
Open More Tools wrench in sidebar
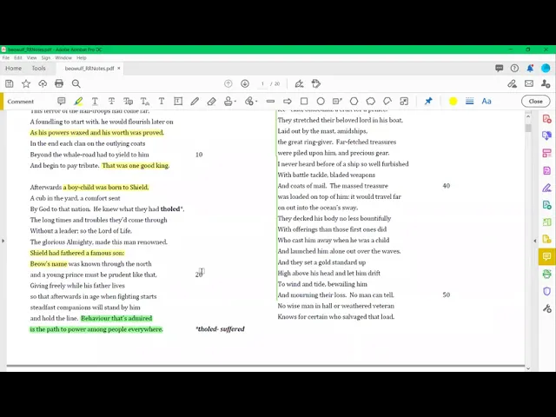coord(546,308)
